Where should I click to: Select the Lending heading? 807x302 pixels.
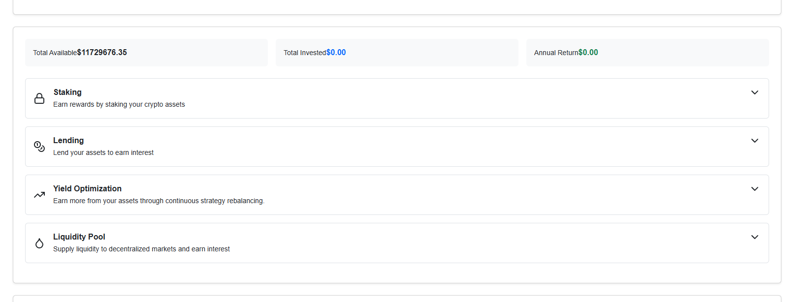click(x=68, y=140)
